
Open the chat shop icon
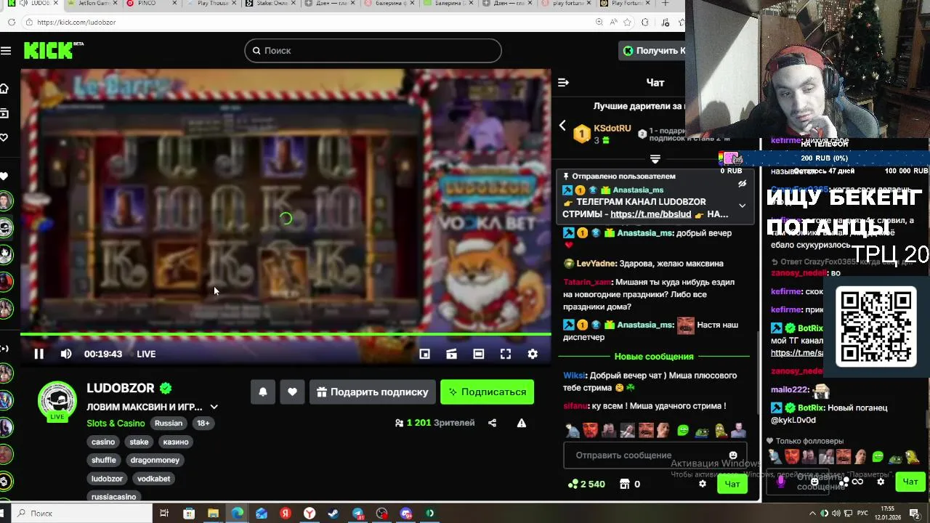pyautogui.click(x=624, y=484)
